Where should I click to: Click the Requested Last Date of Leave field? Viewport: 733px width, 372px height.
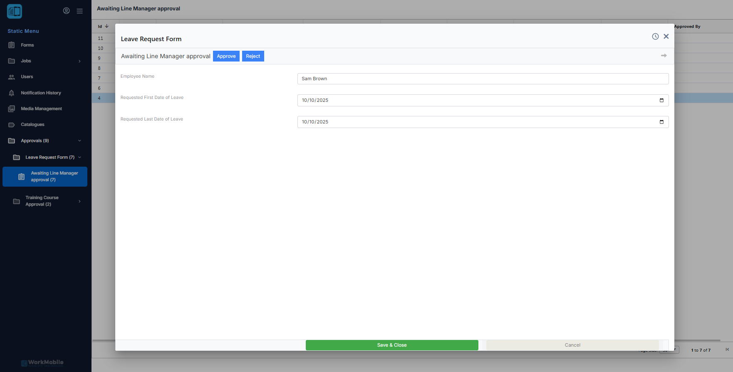(483, 122)
